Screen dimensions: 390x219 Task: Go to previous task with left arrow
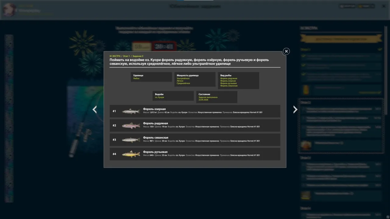point(95,109)
